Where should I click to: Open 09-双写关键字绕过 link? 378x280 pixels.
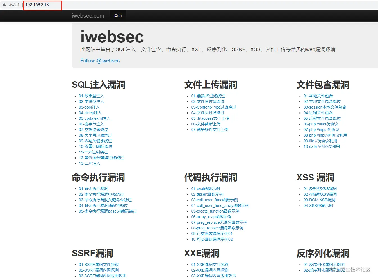point(95,141)
